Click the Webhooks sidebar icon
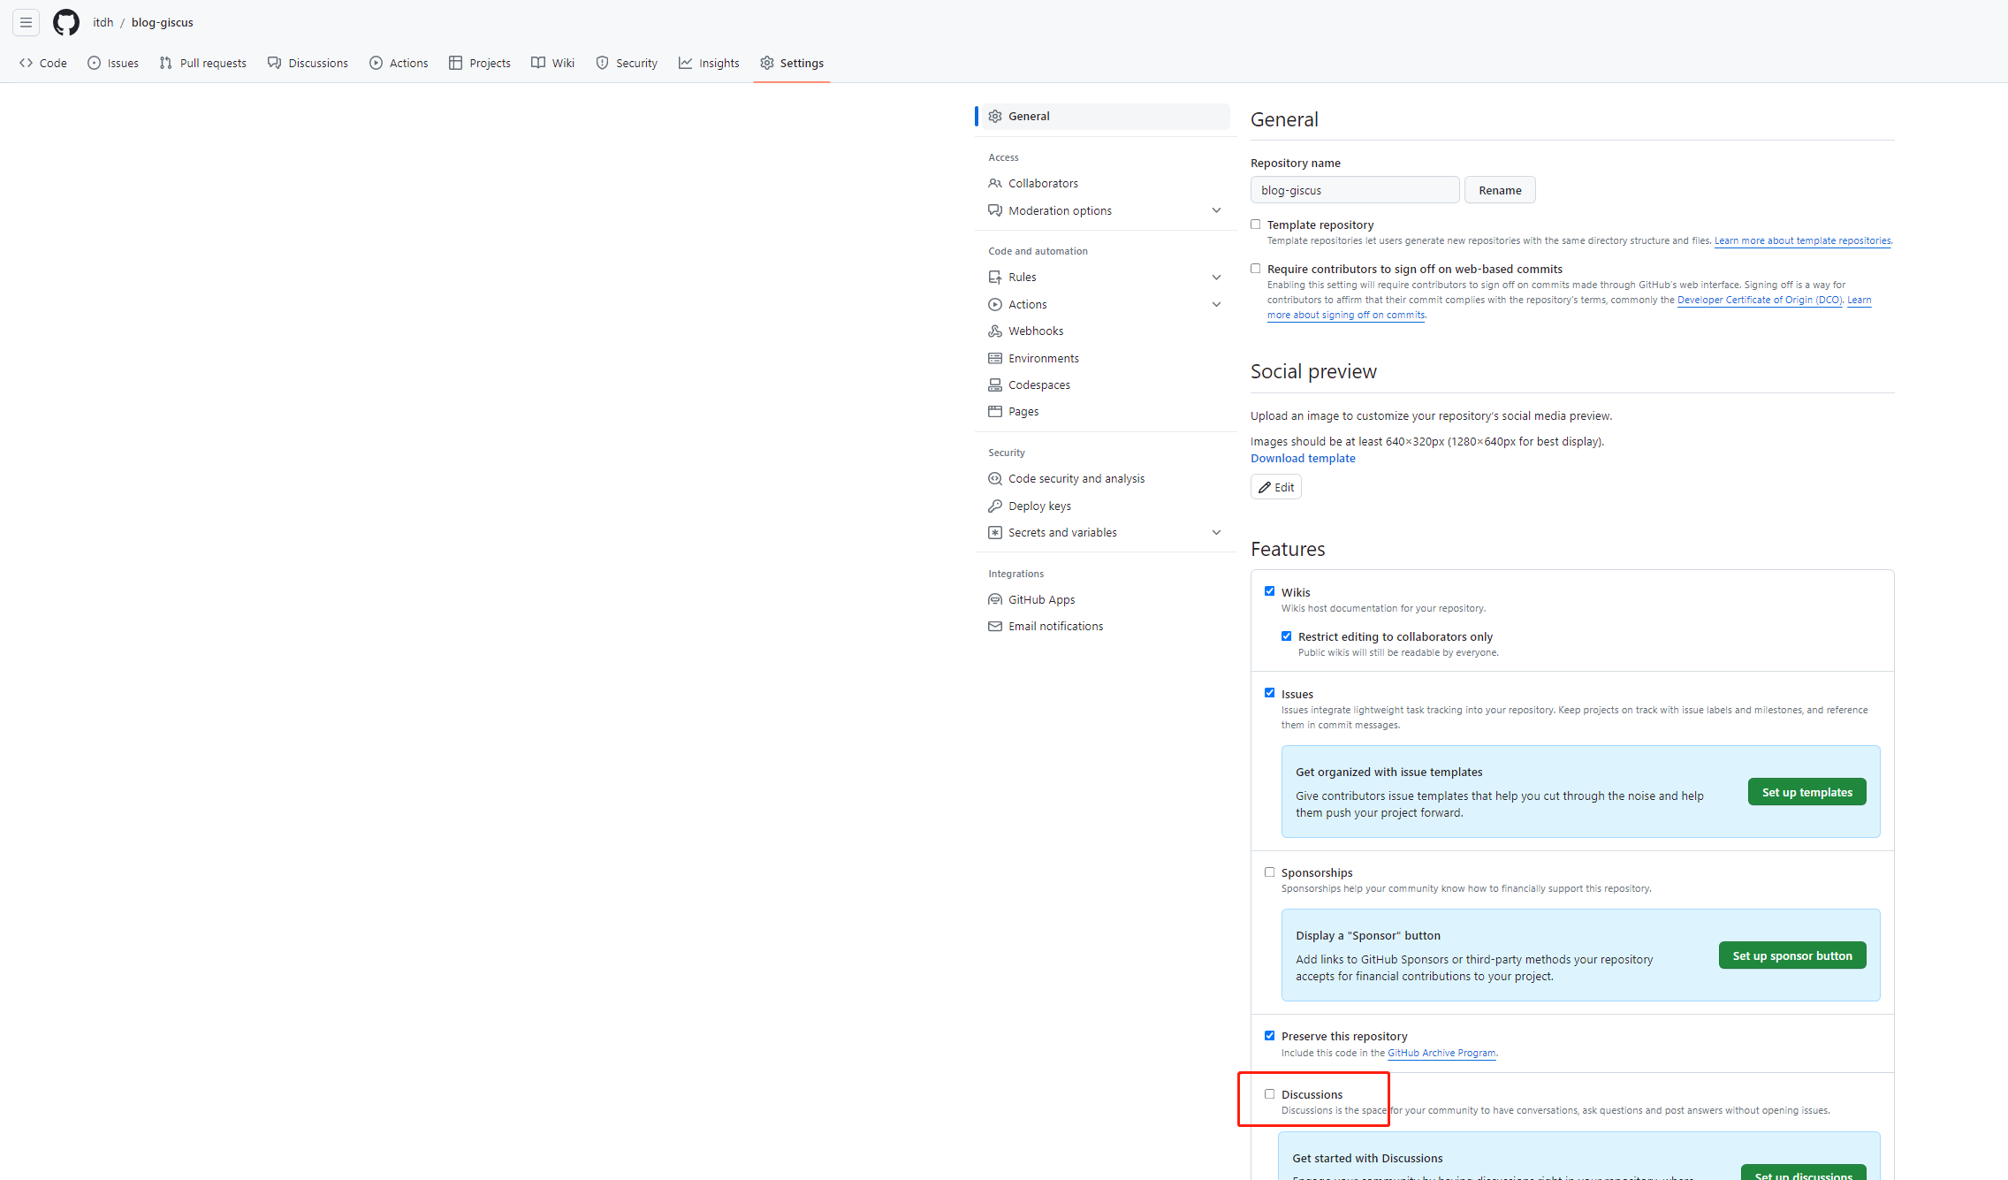Screen dimensions: 2008x1180 (995, 331)
